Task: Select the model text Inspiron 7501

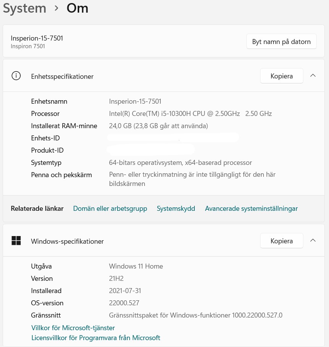Action: pos(28,46)
